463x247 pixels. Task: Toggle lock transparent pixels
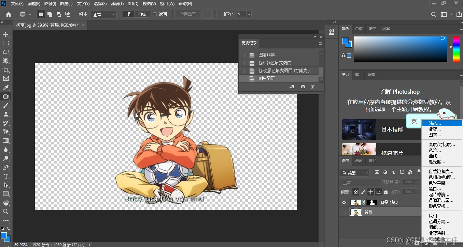coord(356,192)
